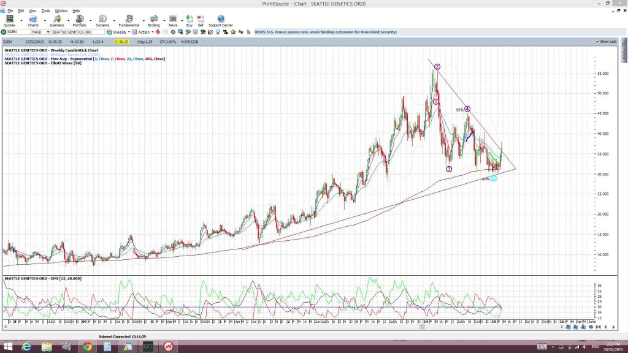
Task: Click the shield icon in chart toolbar
Action: tap(196, 32)
